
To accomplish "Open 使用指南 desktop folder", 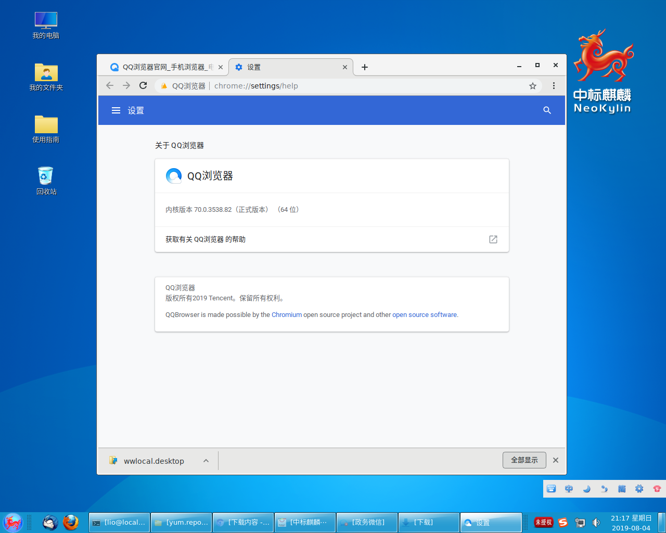I will [x=46, y=129].
